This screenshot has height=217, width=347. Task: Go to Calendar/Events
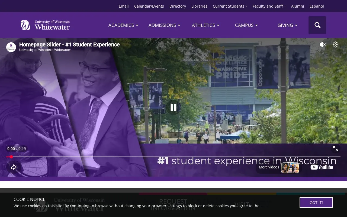[149, 6]
